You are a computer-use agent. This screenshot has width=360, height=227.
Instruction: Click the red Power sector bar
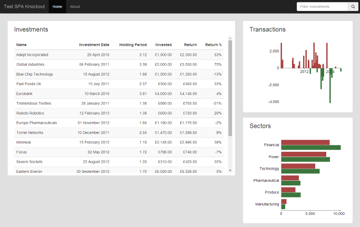[x=303, y=154]
